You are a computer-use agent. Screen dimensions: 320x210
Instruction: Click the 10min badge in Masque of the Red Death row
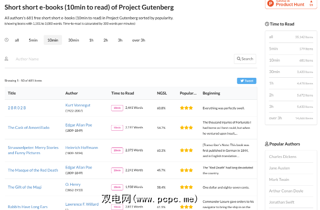117,170
